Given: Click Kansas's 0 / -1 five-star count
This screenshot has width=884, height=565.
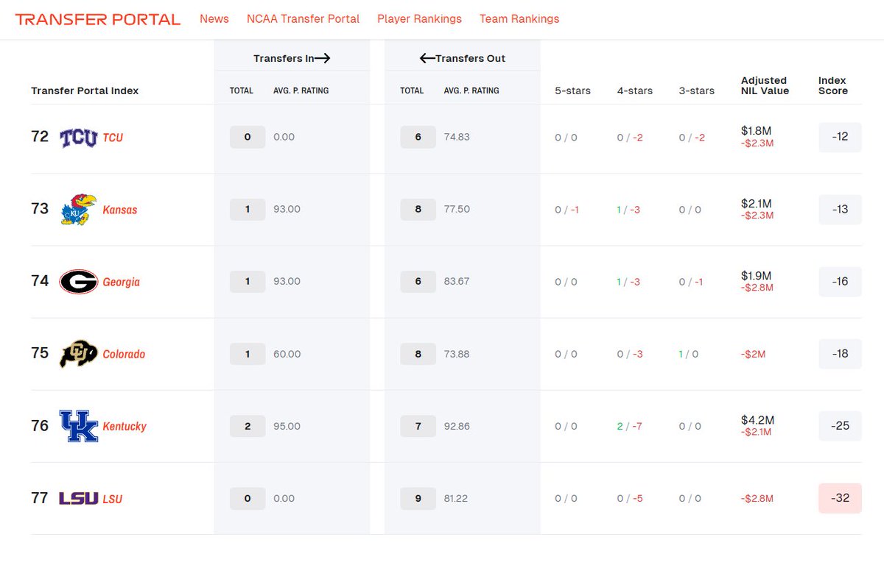Looking at the screenshot, I should point(566,210).
